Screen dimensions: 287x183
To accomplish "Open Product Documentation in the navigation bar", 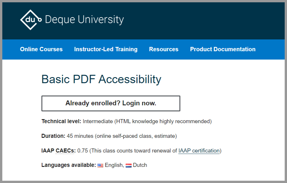I will click(x=223, y=49).
